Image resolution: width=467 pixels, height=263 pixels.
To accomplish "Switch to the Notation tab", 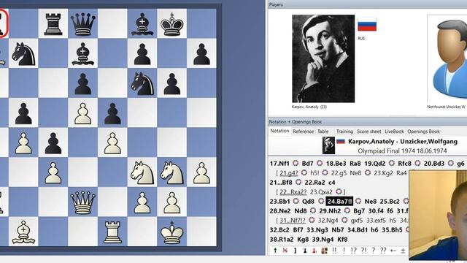I will tap(279, 131).
